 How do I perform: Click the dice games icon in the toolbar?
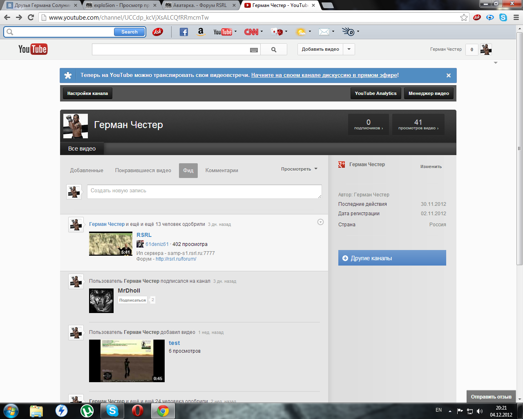coord(277,32)
